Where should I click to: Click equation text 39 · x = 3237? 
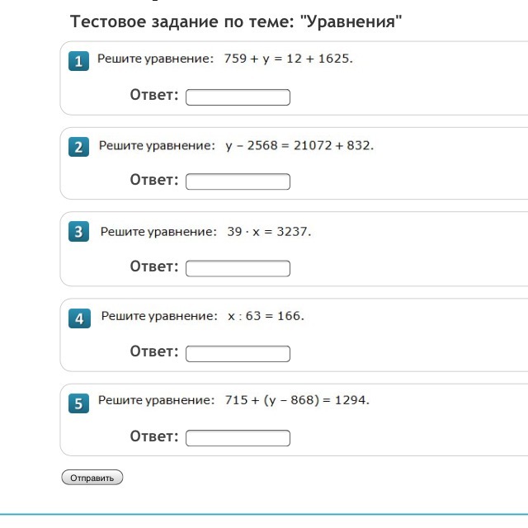(x=269, y=232)
